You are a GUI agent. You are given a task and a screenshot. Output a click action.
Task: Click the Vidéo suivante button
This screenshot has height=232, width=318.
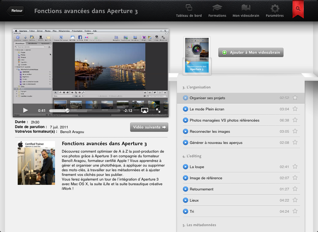(x=149, y=127)
